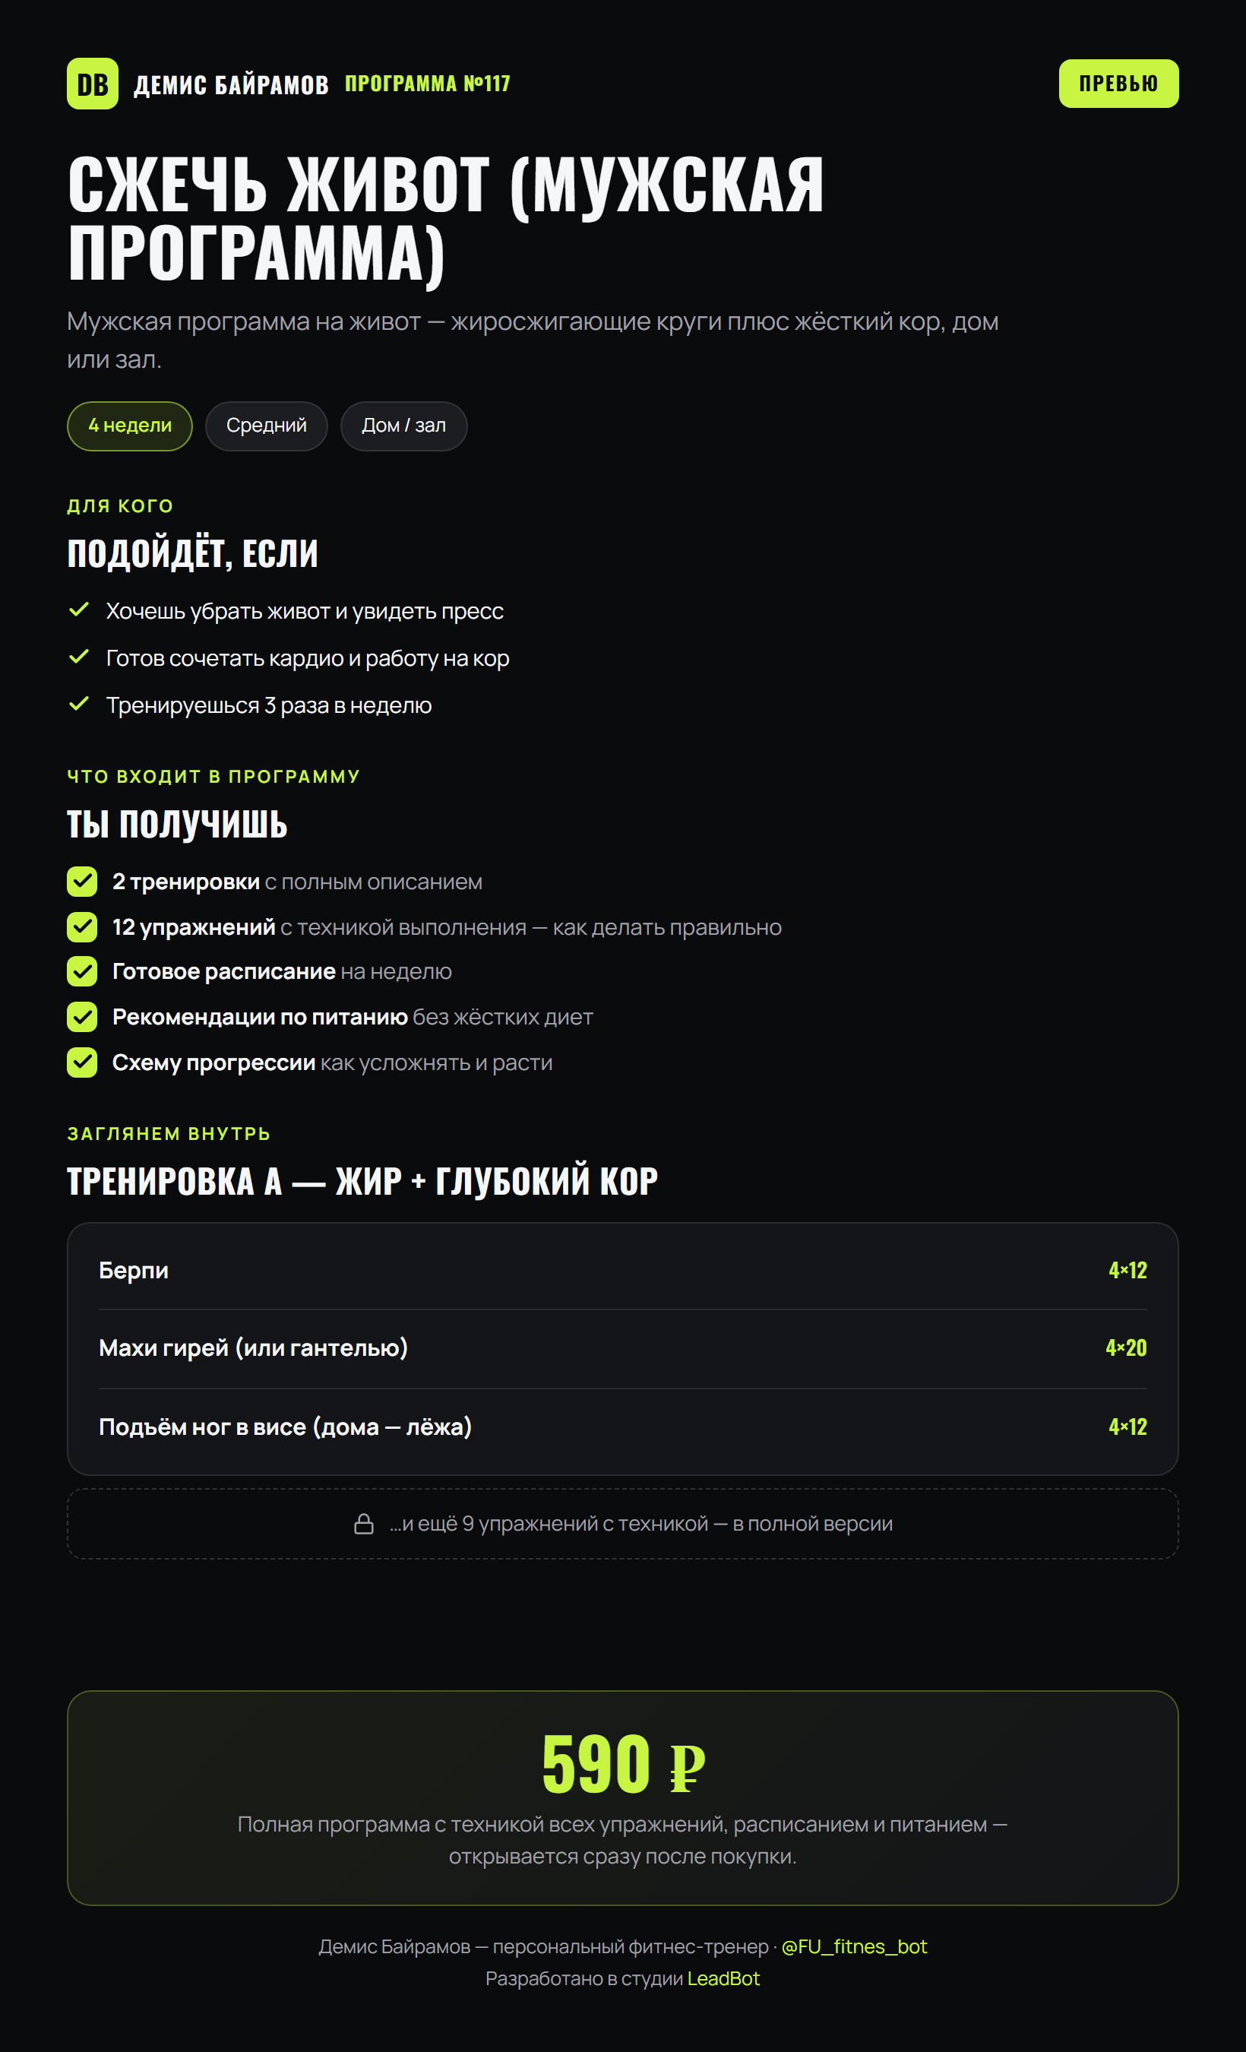The image size is (1246, 2052).
Task: Click the 'ещё 9 упражнений' locked banner
Action: 622,1523
